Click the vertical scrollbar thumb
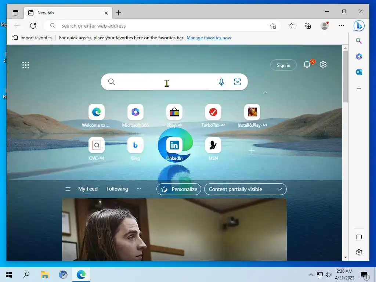 pyautogui.click(x=345, y=77)
